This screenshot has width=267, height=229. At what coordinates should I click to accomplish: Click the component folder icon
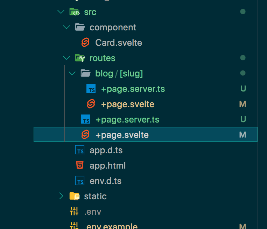pos(80,28)
